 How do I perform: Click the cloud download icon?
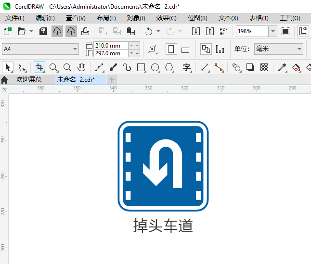[x=57, y=31]
